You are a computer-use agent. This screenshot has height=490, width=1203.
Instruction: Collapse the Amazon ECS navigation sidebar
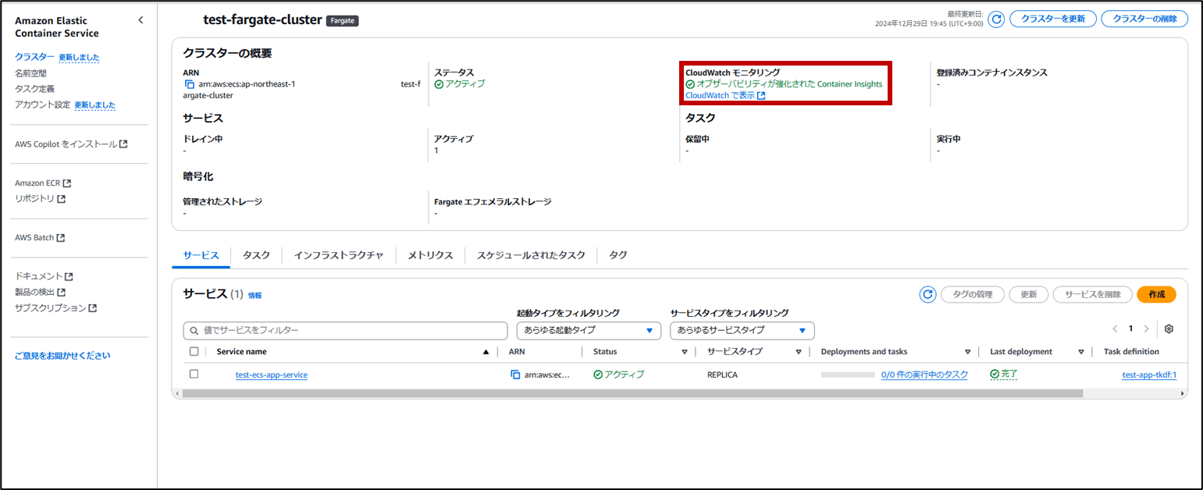coord(141,20)
